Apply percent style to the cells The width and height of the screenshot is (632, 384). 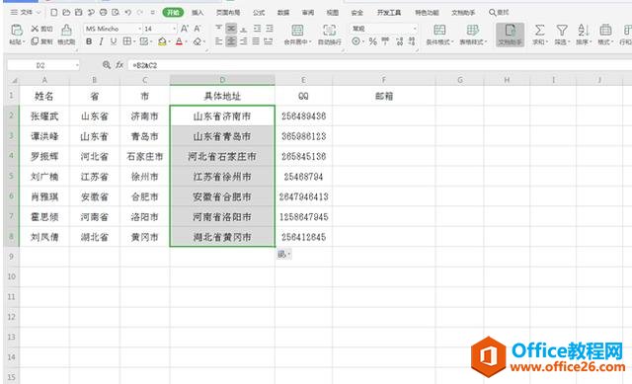point(373,41)
